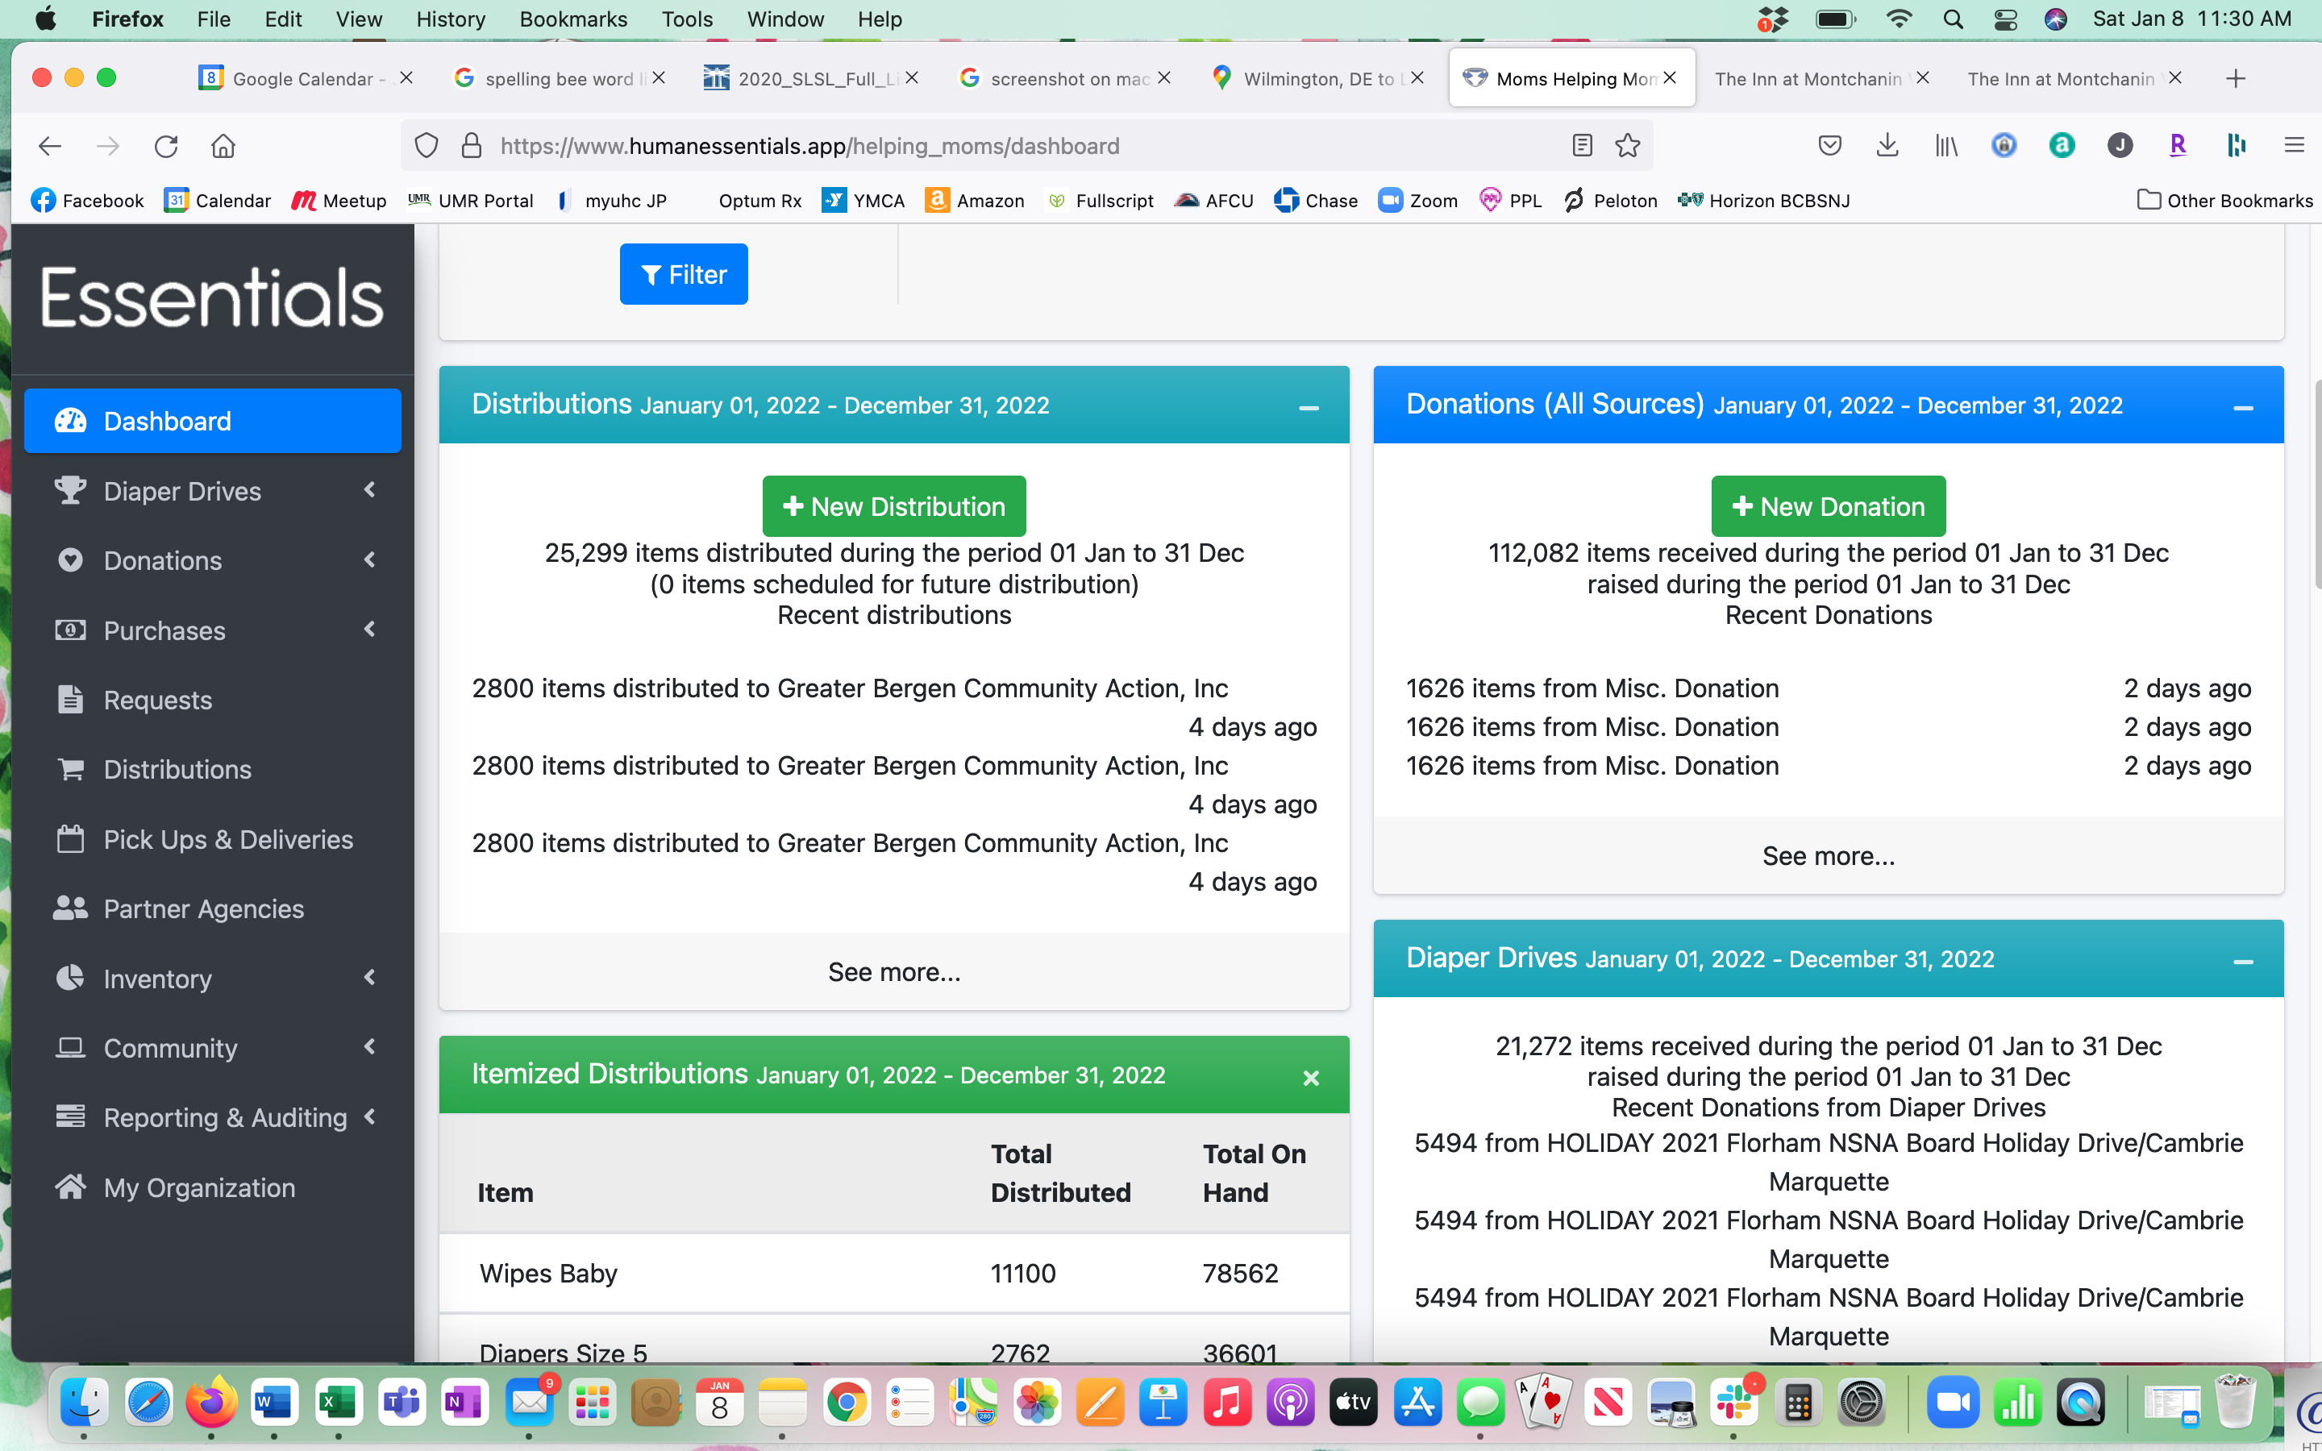Save to Pocket icon in the toolbar
The image size is (2322, 1451).
[1829, 146]
